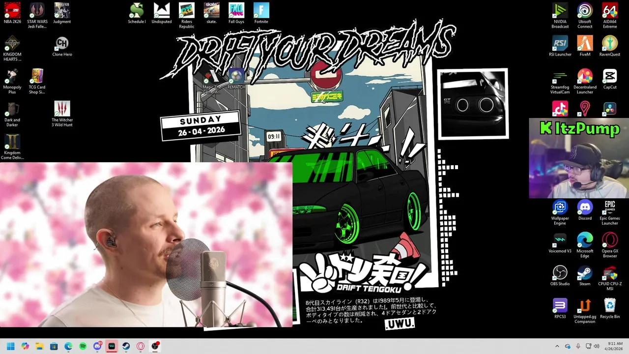Select the Voicemod V3 desktop icon
Screen dimensions: 629x354
pyautogui.click(x=560, y=243)
